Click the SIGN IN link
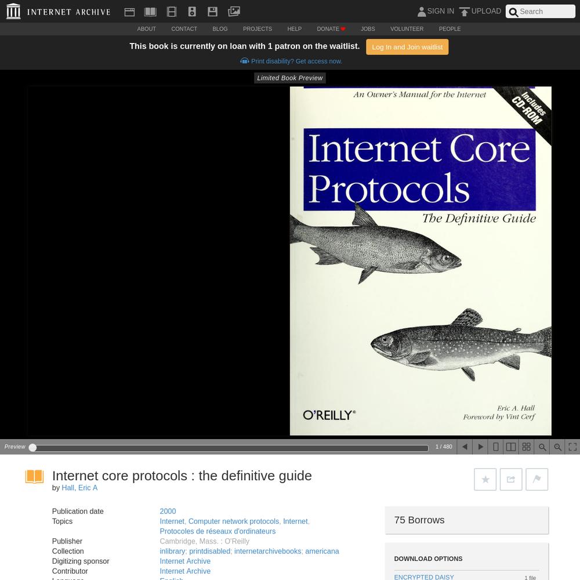Image resolution: width=580 pixels, height=580 pixels. (441, 11)
